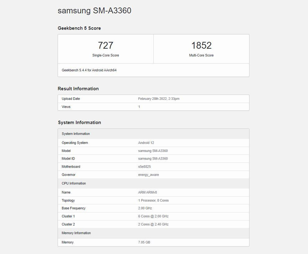Select the motherboard value 's5e8825'
Image resolution: width=308 pixels, height=254 pixels.
tap(144, 166)
